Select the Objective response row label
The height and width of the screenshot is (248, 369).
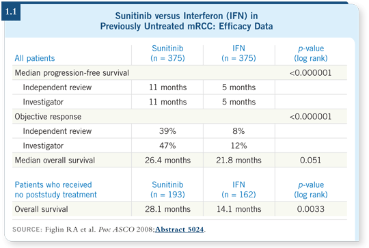click(48, 117)
